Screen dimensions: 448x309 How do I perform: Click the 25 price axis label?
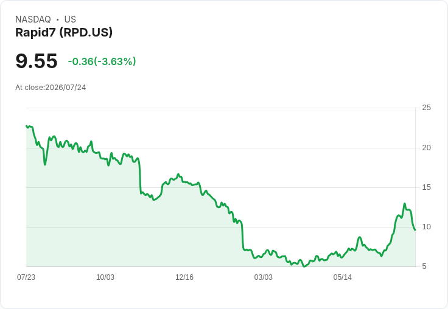click(426, 108)
